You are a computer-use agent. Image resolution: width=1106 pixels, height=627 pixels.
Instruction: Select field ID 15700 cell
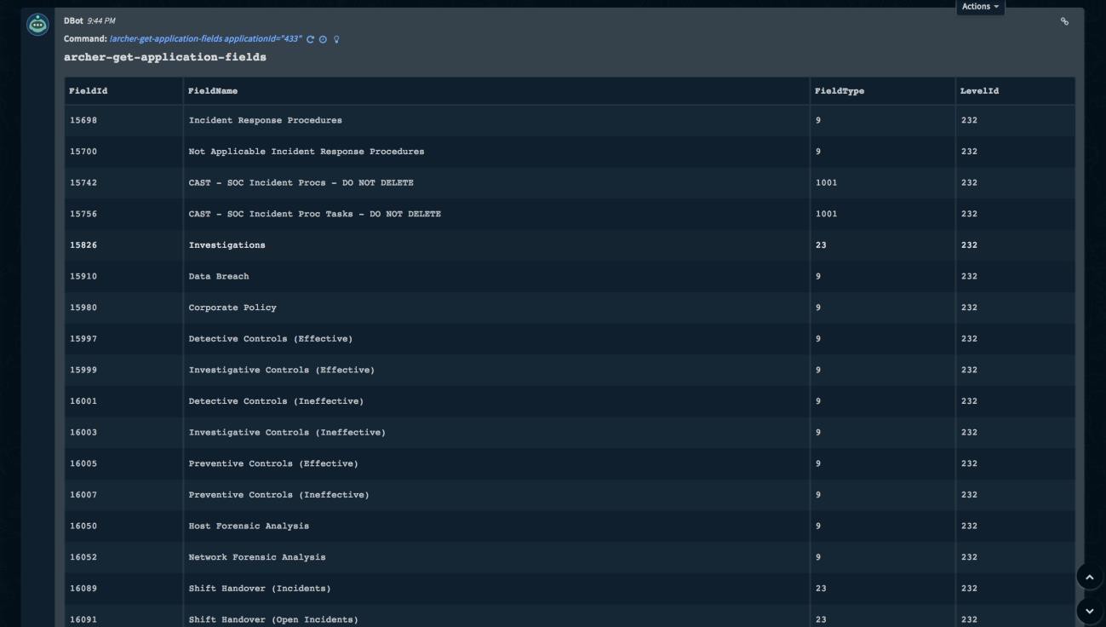pyautogui.click(x=123, y=152)
